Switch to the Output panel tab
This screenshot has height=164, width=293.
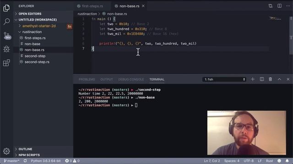click(107, 79)
